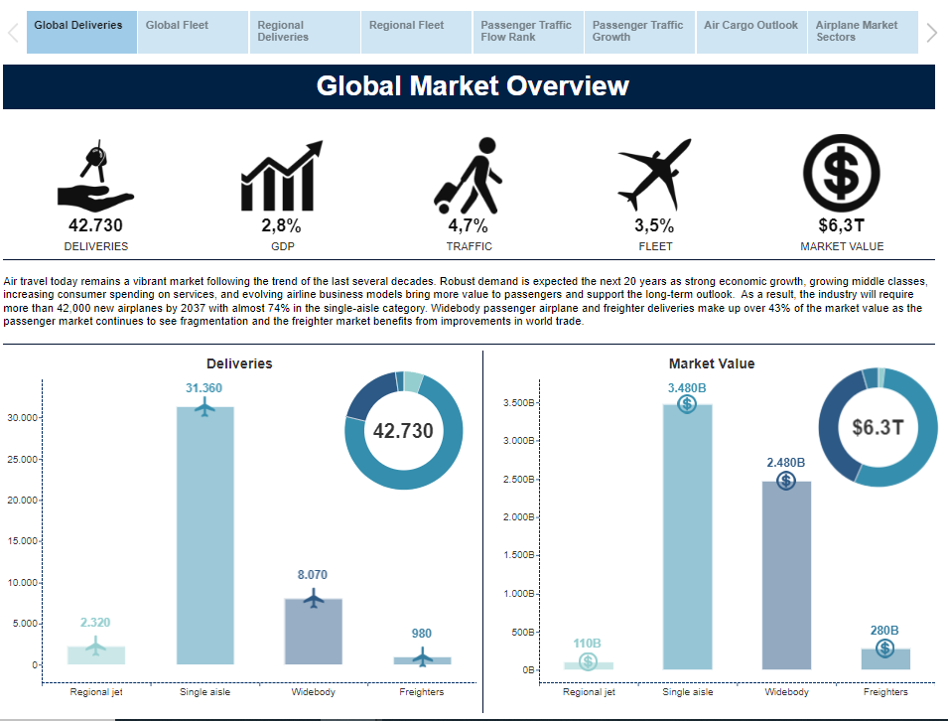948x721 pixels.
Task: Click the Deliveries chart title
Action: [239, 363]
